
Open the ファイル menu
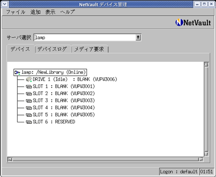click(15, 12)
